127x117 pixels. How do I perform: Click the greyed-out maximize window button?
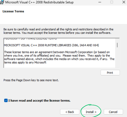pyautogui.click(x=112, y=2)
